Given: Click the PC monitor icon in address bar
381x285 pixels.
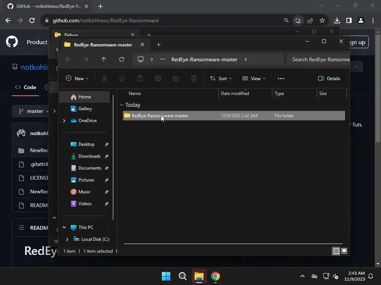Looking at the screenshot, I should click(141, 59).
